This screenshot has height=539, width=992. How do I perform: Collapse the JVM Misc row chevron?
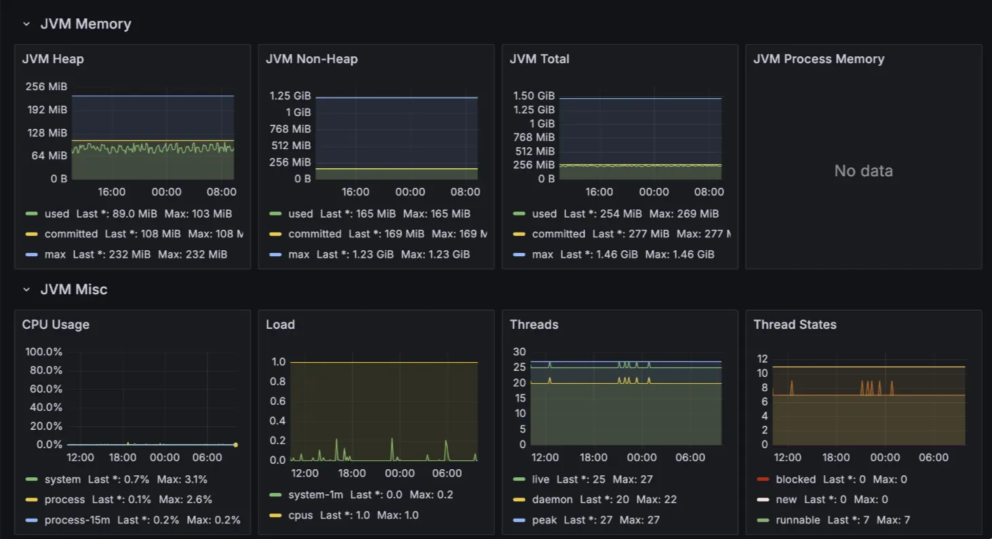click(26, 290)
